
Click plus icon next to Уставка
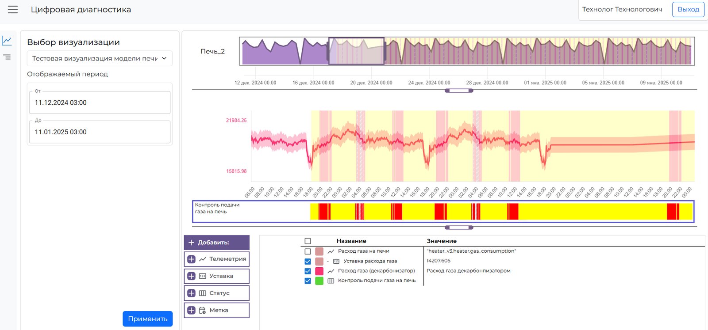pos(191,276)
